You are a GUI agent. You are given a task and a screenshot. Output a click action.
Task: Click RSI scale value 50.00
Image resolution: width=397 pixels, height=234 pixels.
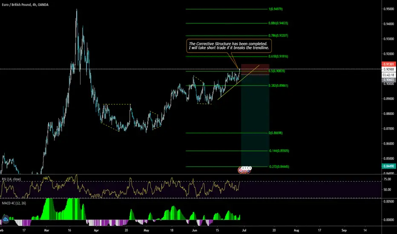[387, 189]
